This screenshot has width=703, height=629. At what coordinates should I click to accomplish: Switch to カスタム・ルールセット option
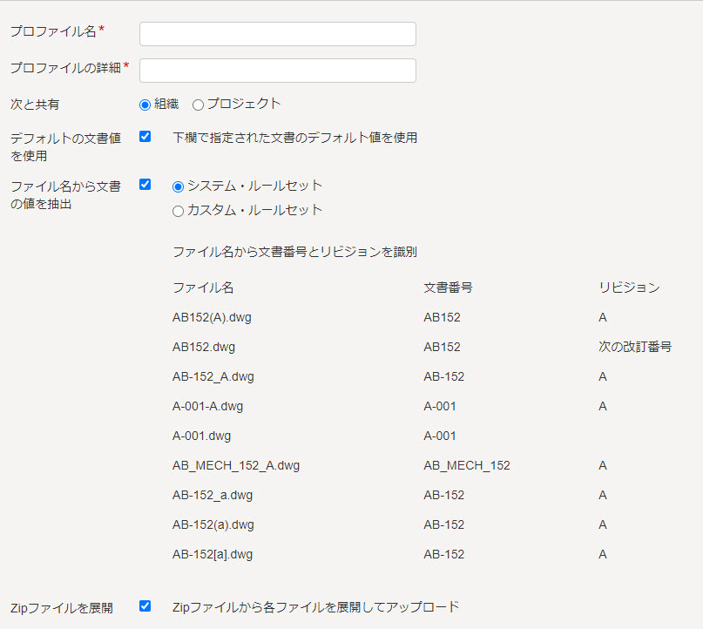[178, 211]
